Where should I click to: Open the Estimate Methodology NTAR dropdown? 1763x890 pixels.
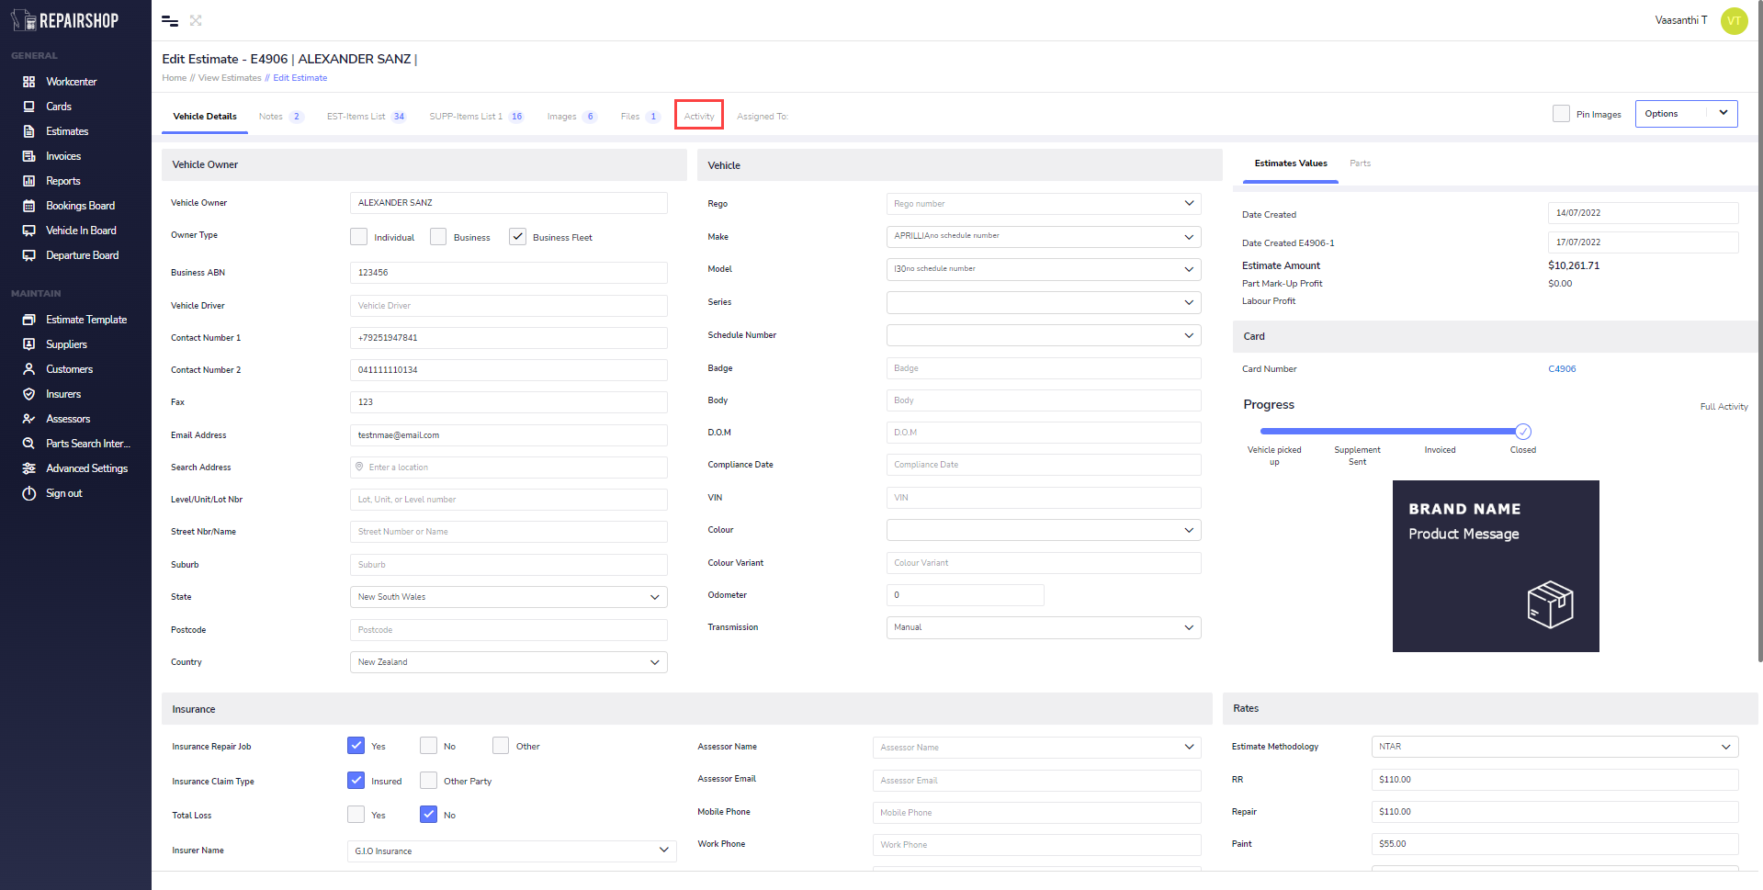coord(1554,747)
